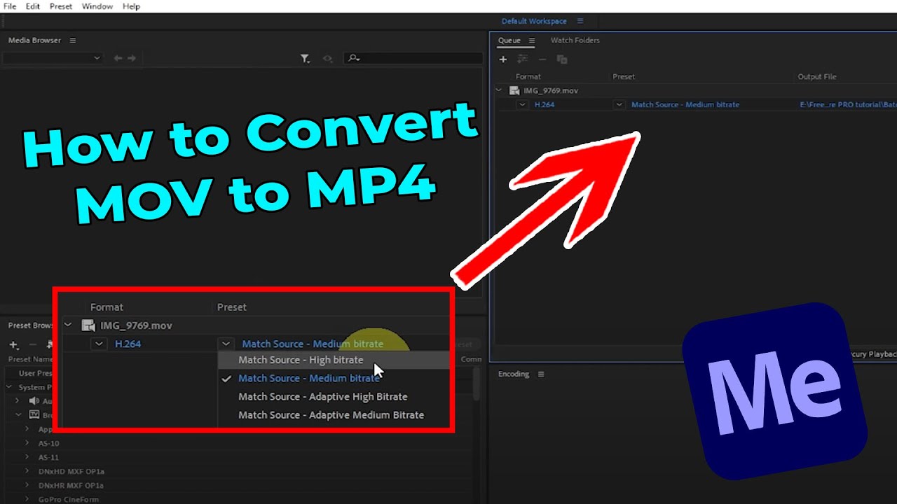Click the Add Output icon in Queue toolbar
This screenshot has width=897, height=504.
click(x=522, y=59)
